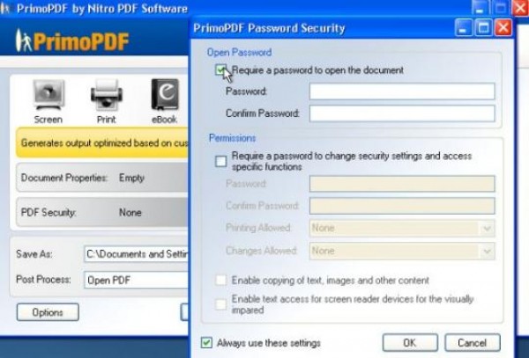Open the Post Process dropdown
This screenshot has height=358, width=529.
pos(137,280)
